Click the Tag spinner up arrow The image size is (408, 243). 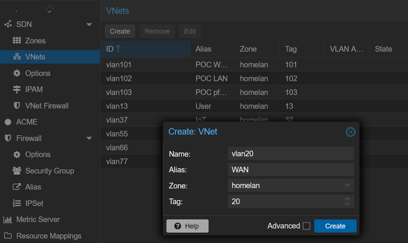coord(347,199)
